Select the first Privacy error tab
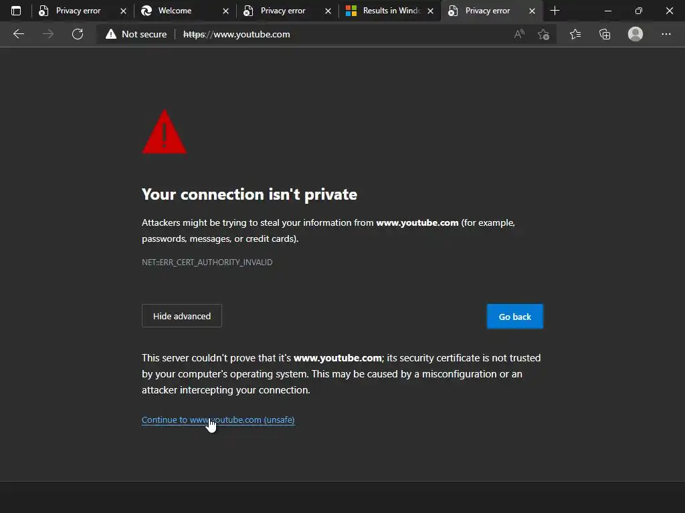This screenshot has width=685, height=513. tap(77, 11)
